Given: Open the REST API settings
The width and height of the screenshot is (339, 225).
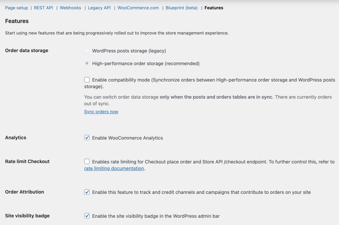Looking at the screenshot, I should tap(43, 8).
